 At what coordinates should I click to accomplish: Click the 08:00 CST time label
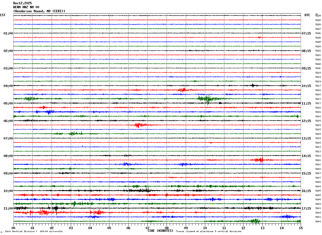[8, 156]
